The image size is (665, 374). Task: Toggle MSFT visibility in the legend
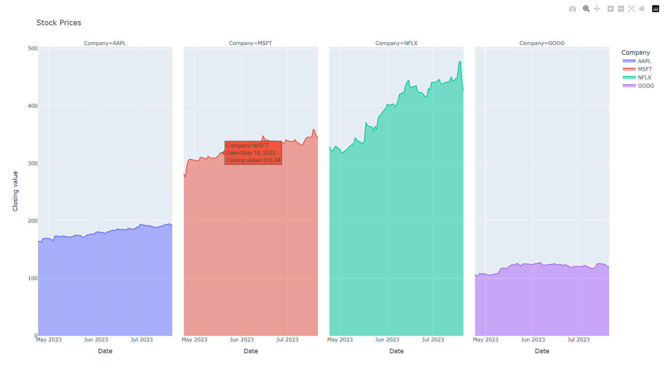tap(644, 69)
